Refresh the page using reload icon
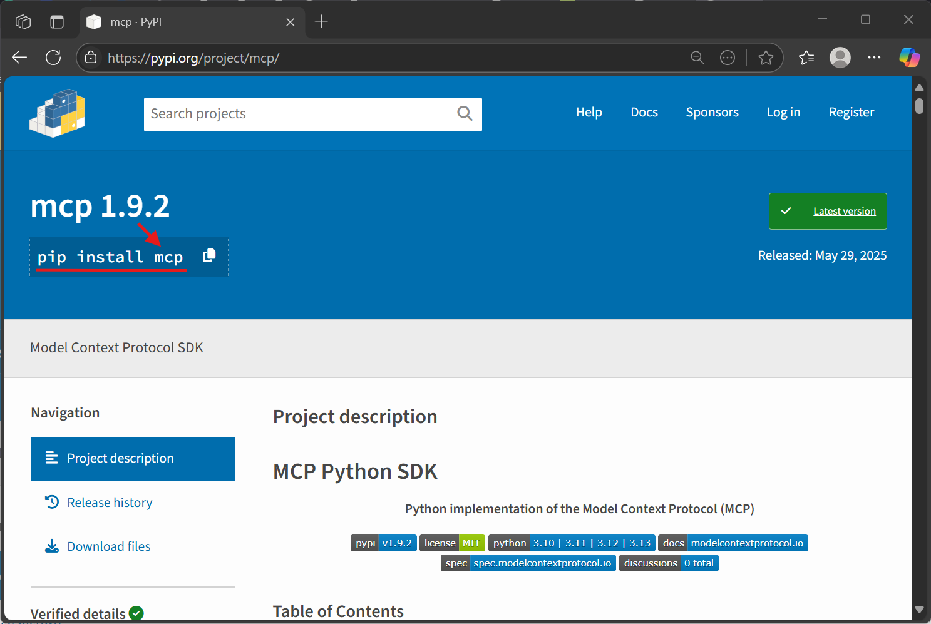The height and width of the screenshot is (624, 931). click(x=53, y=58)
